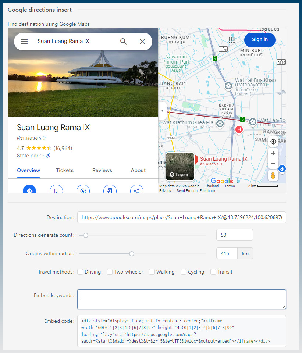Screen dimensions: 302x353
Task: Center map on your location
Action: 273,142
